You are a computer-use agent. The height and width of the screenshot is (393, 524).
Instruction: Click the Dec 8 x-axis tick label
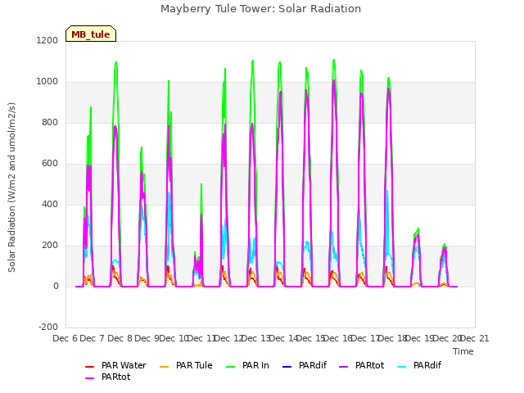pos(120,338)
